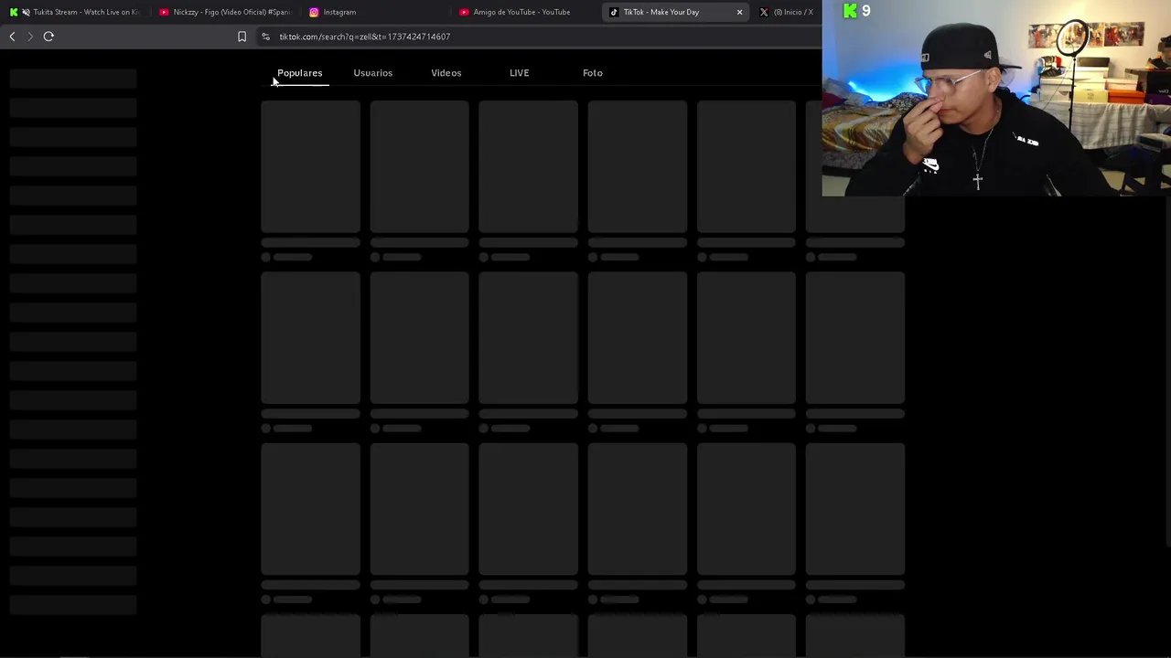This screenshot has width=1171, height=658.
Task: Select the Populares search tab
Action: pos(300,73)
